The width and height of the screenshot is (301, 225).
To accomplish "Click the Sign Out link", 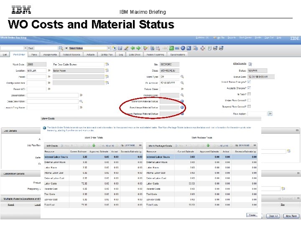I will click(269, 37).
